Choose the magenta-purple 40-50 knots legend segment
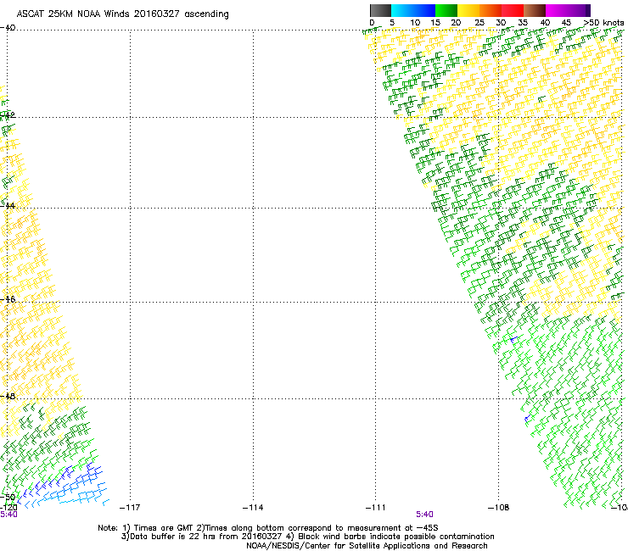628x551 pixels. point(568,10)
